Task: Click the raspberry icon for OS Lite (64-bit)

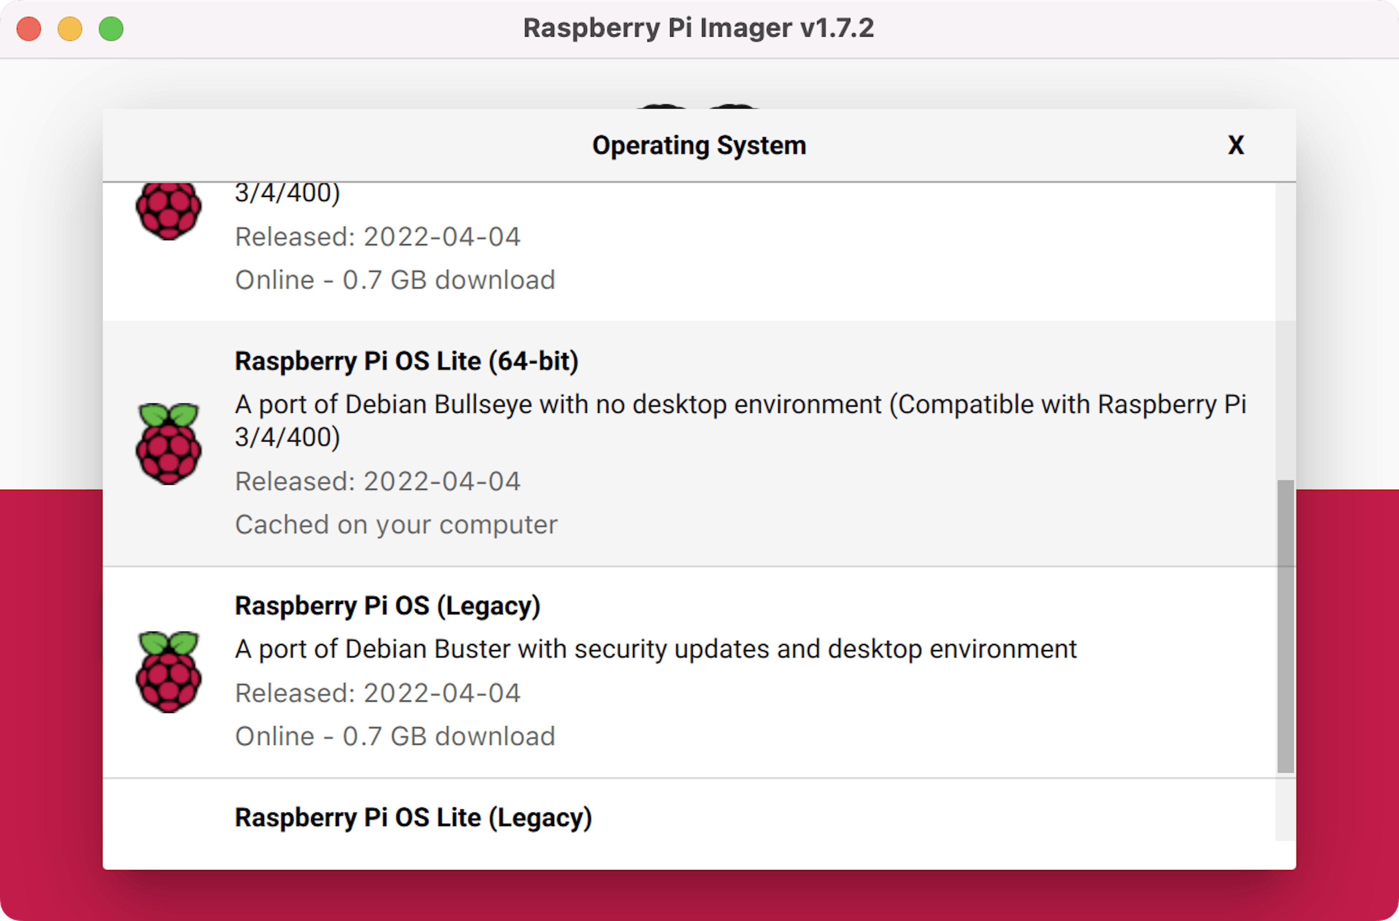Action: pos(169,443)
